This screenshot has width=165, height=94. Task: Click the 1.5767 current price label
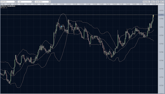pos(161,15)
